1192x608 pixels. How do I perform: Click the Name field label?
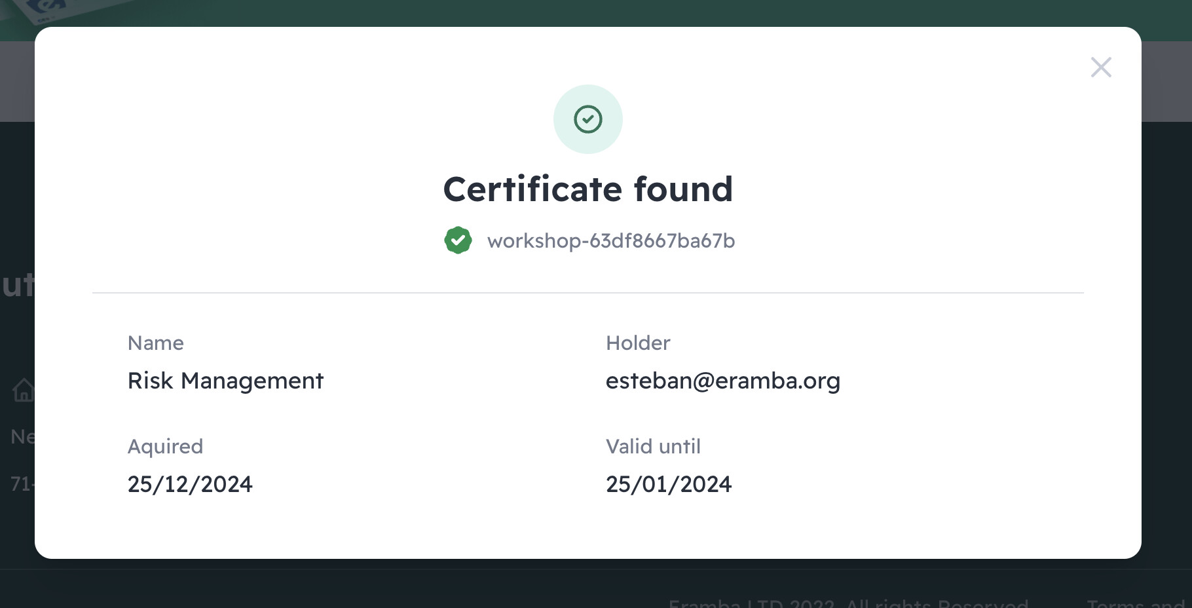156,343
